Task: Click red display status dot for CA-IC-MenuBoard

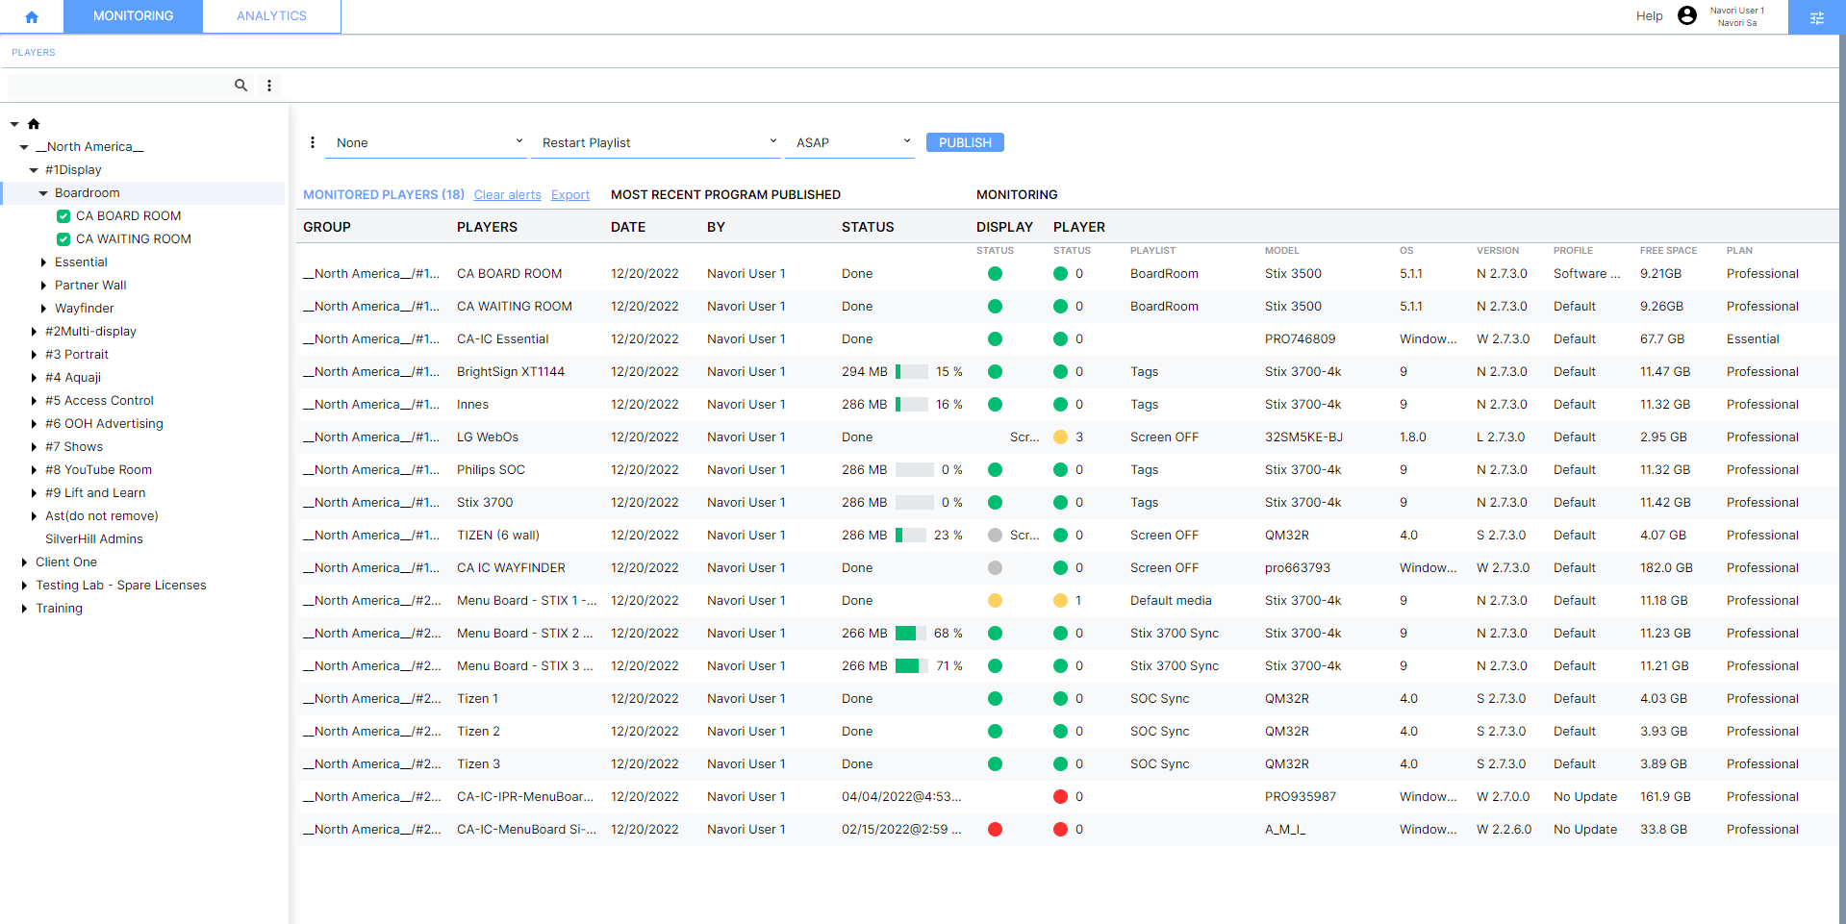Action: pyautogui.click(x=995, y=829)
